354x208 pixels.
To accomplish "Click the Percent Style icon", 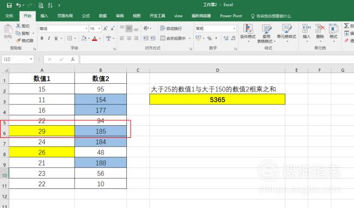I will [x=210, y=39].
